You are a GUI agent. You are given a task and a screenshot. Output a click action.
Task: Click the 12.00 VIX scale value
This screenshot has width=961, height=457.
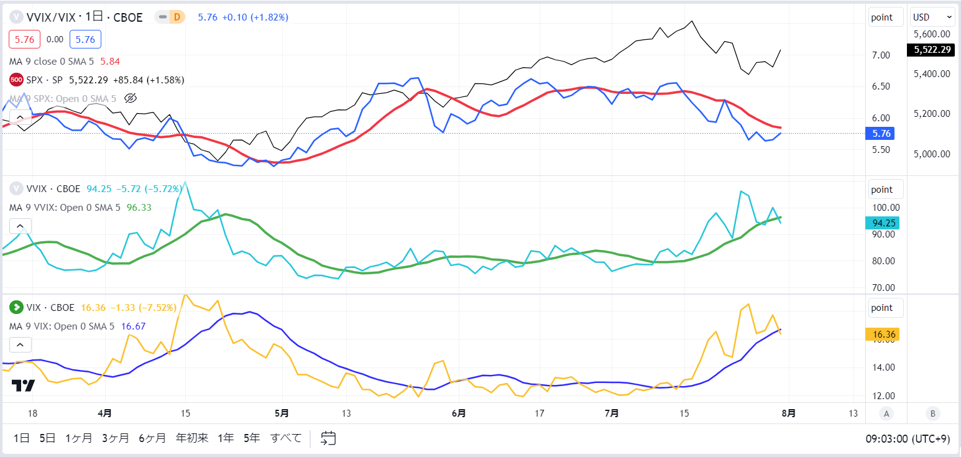pos(883,395)
